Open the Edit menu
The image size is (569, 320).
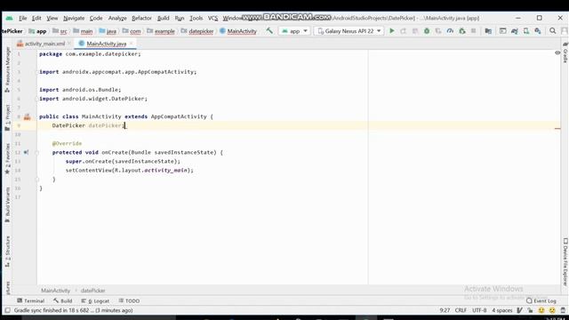pyautogui.click(x=36, y=18)
